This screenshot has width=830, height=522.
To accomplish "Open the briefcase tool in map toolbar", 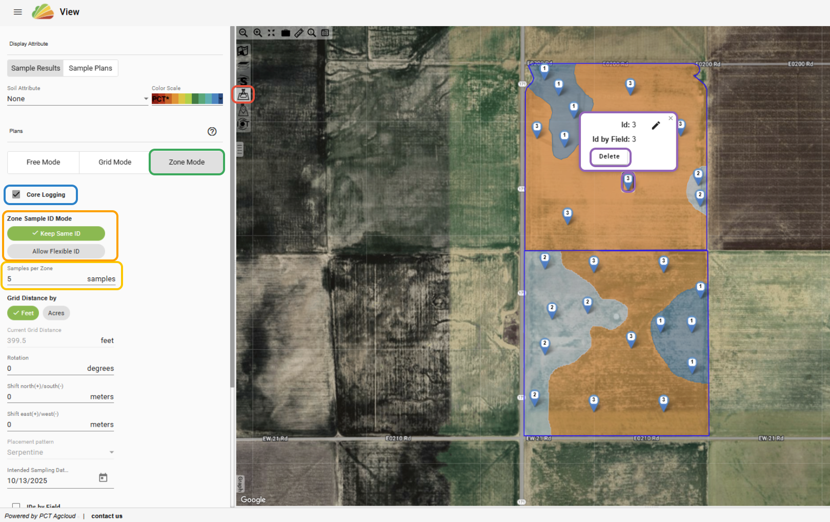I will [286, 33].
